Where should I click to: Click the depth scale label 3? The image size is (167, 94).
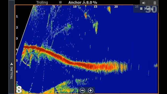[17, 38]
